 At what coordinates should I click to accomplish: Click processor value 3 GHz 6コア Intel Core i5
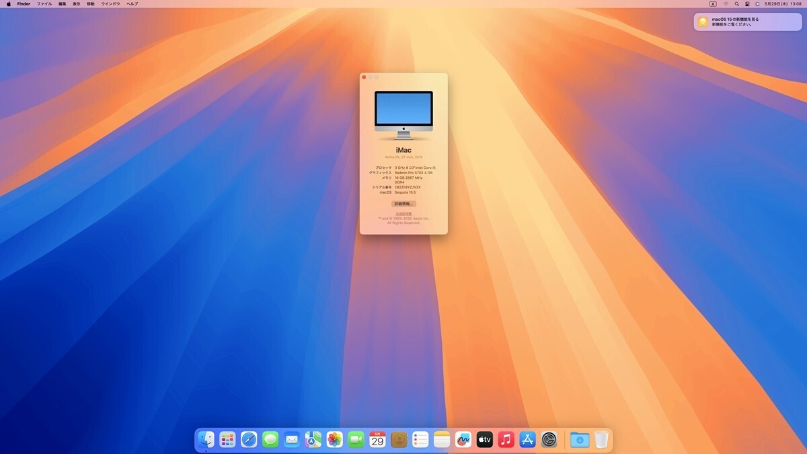415,167
